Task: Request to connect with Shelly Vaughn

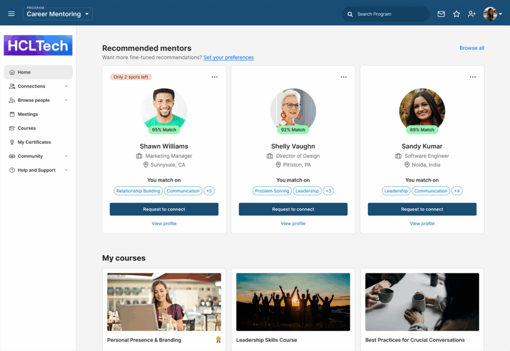Action: tap(293, 209)
